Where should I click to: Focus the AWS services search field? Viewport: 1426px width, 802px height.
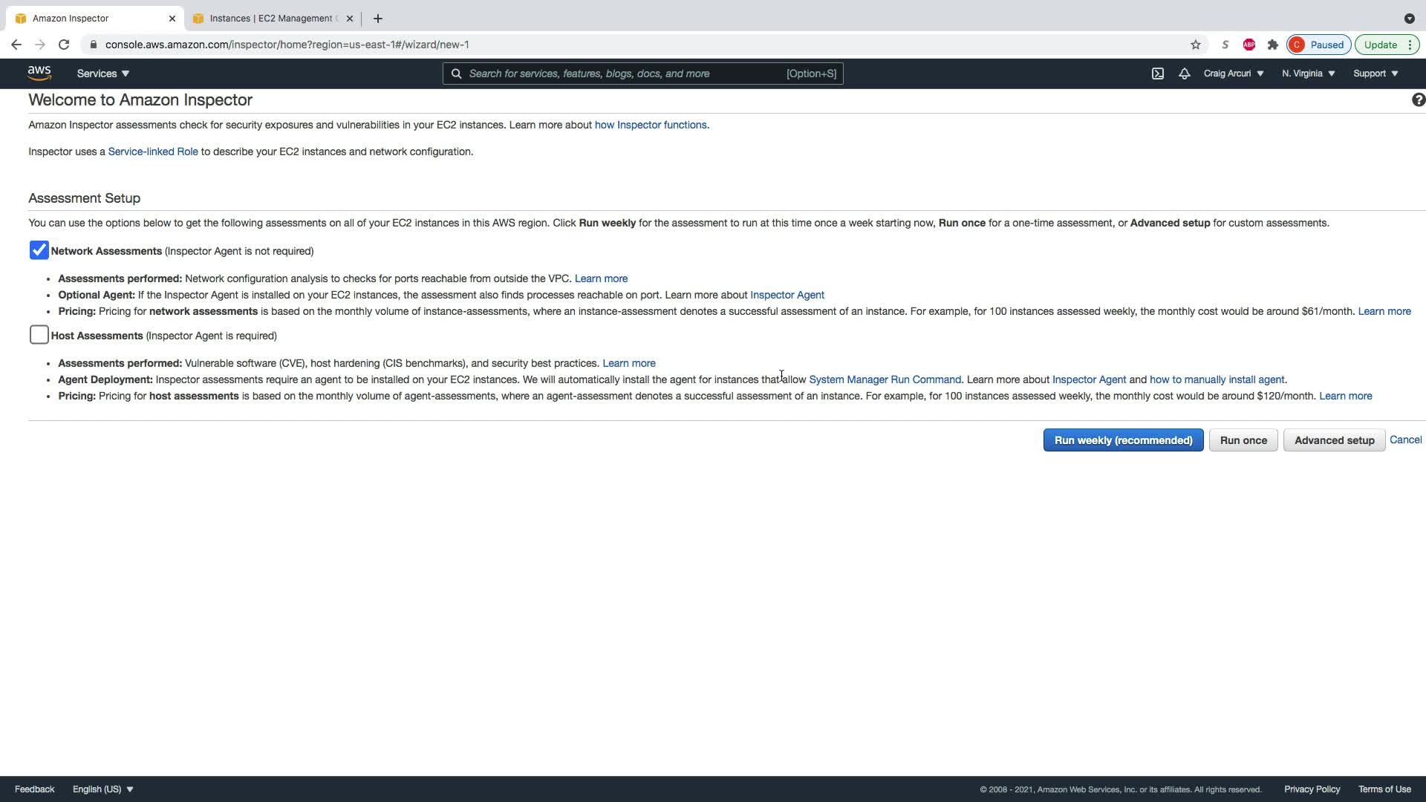point(624,74)
